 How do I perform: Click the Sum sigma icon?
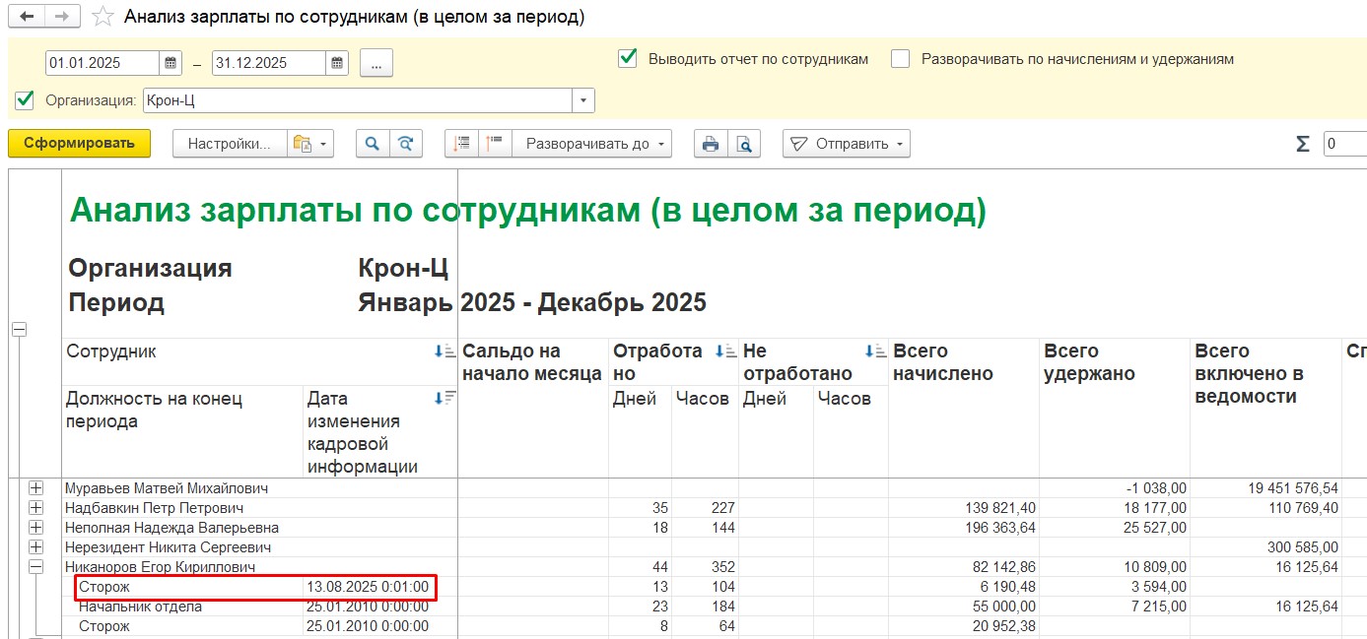(x=1302, y=144)
